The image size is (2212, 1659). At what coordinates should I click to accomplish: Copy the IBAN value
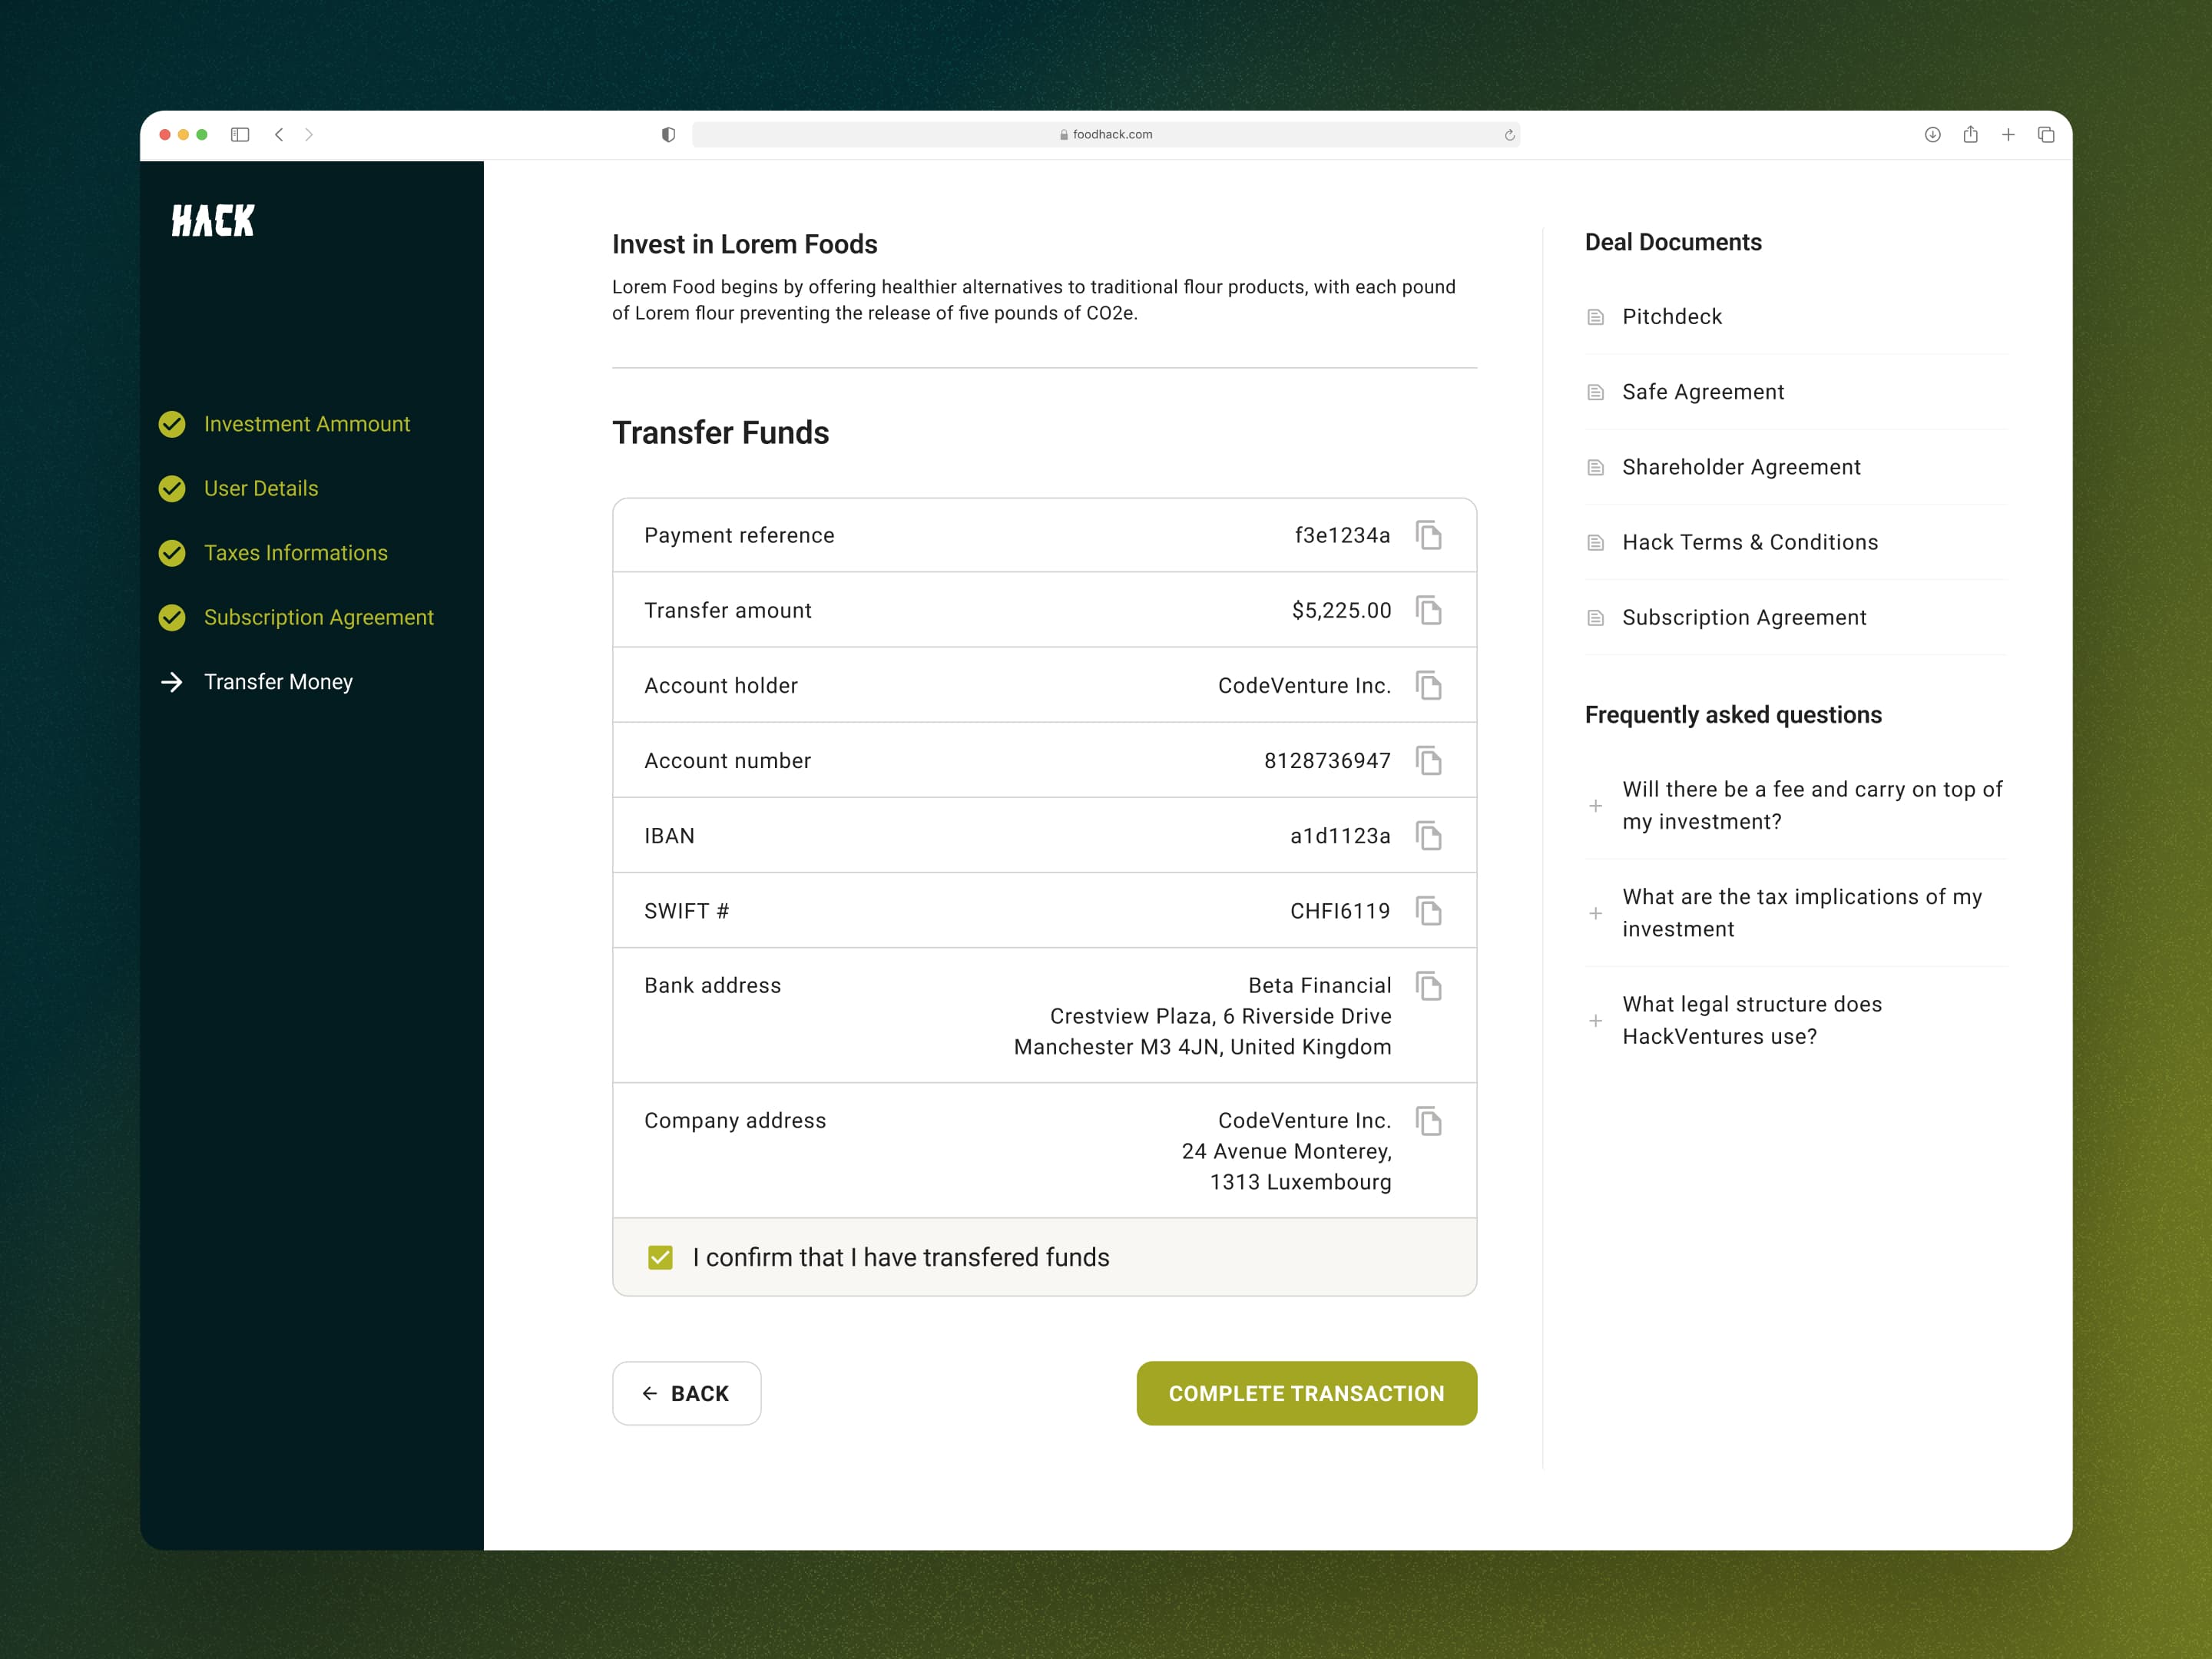1429,835
